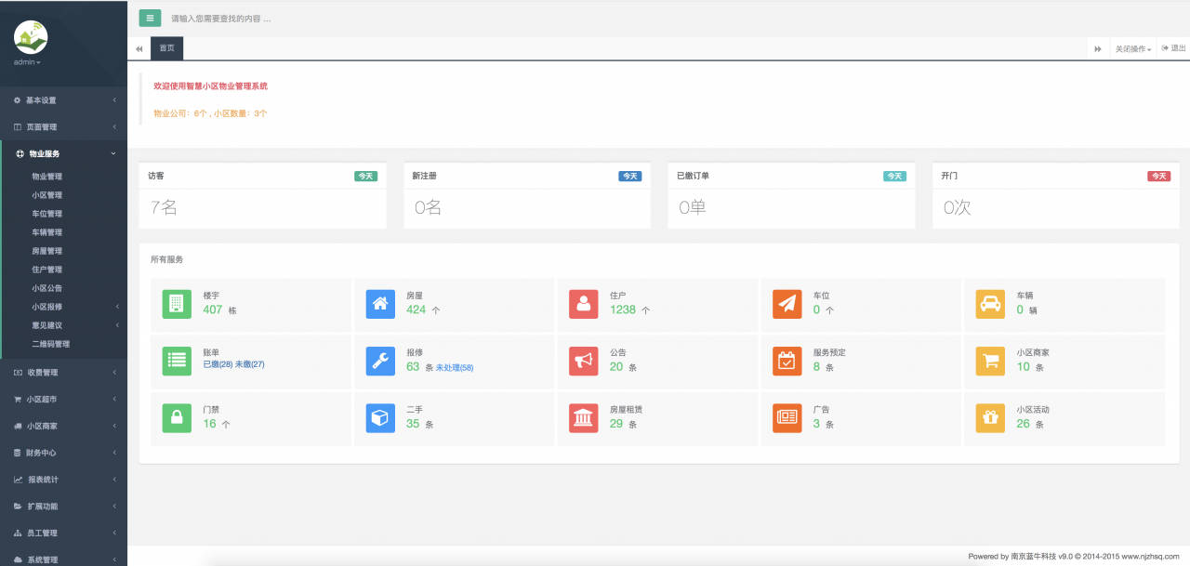Open the admin user dropdown
This screenshot has height=566, width=1190.
27,62
